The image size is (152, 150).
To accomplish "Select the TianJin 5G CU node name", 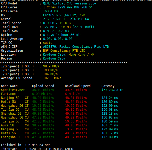I will (15, 110).
